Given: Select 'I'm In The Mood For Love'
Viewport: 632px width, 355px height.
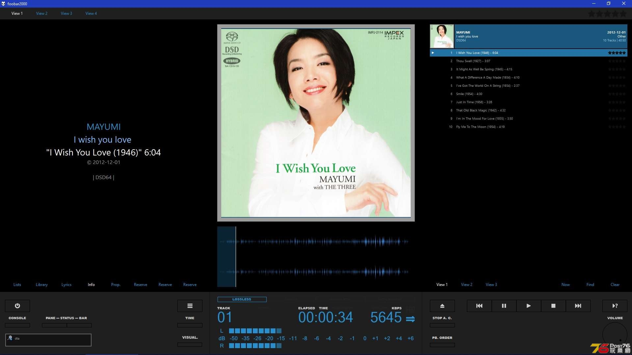Looking at the screenshot, I should coord(529,119).
